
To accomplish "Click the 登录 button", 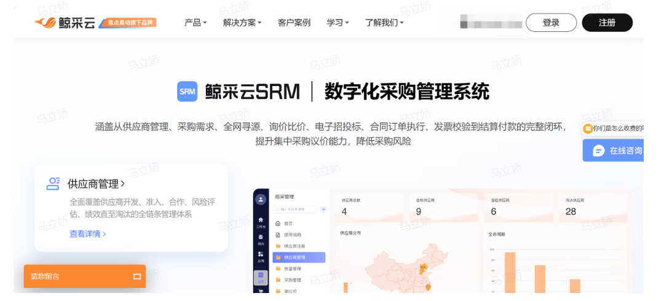I will coord(551,23).
